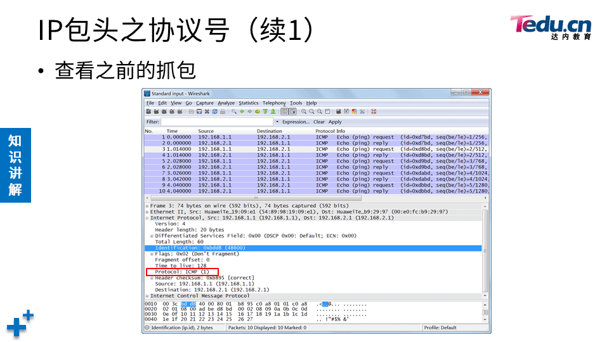
Task: Edit capture filters toolbar icon
Action: (339, 111)
